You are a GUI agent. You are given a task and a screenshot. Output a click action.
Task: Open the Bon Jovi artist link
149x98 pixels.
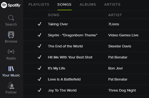click(x=115, y=68)
